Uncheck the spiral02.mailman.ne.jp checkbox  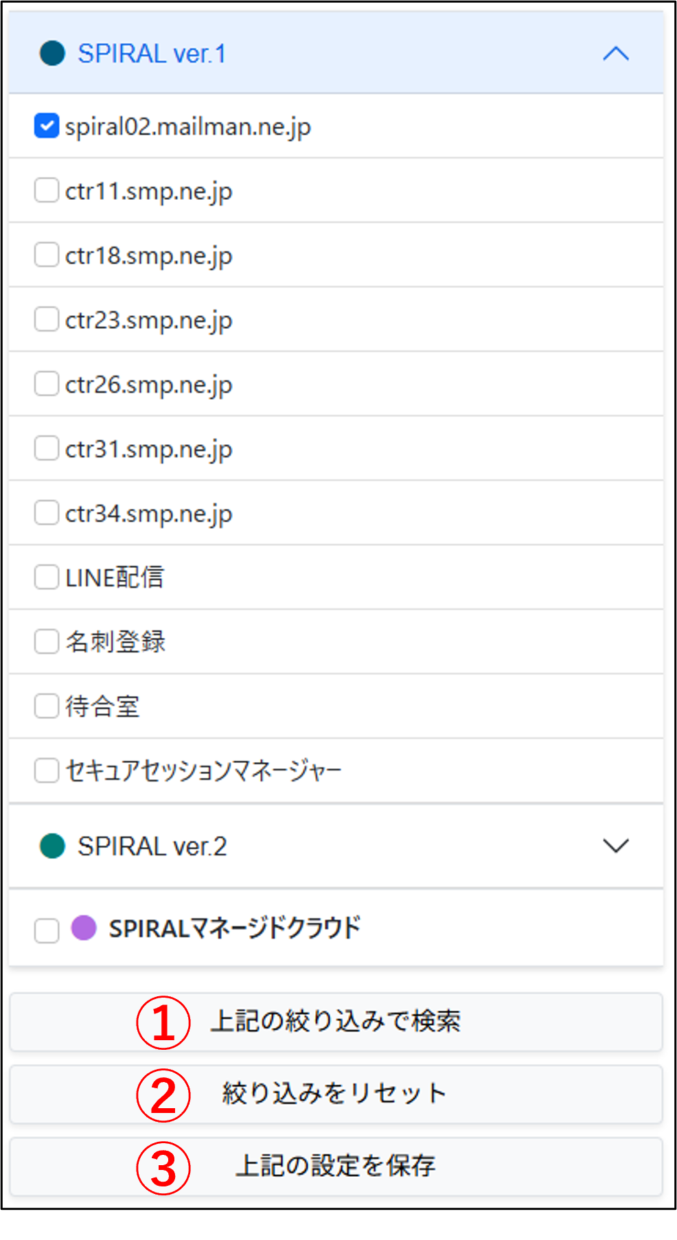(x=47, y=126)
